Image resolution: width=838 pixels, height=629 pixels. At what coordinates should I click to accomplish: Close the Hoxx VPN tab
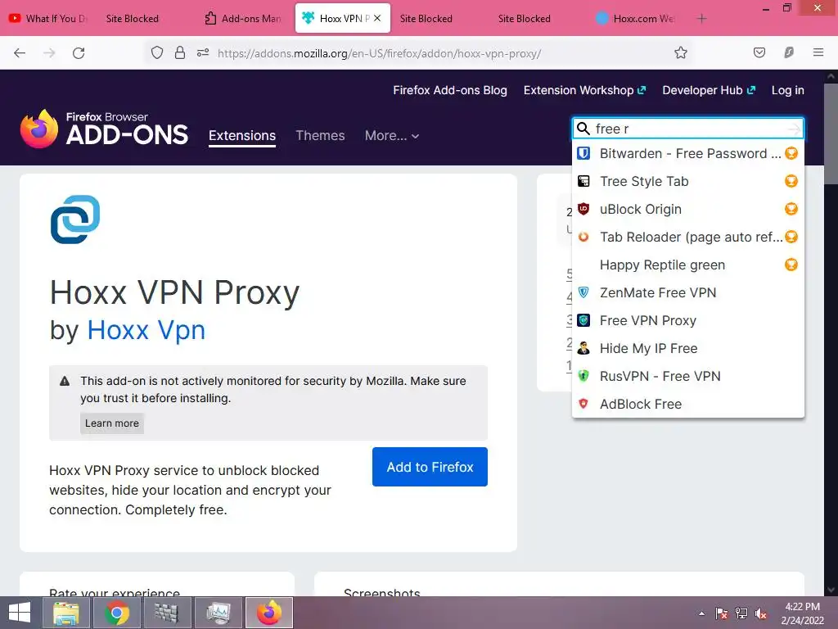tap(377, 18)
